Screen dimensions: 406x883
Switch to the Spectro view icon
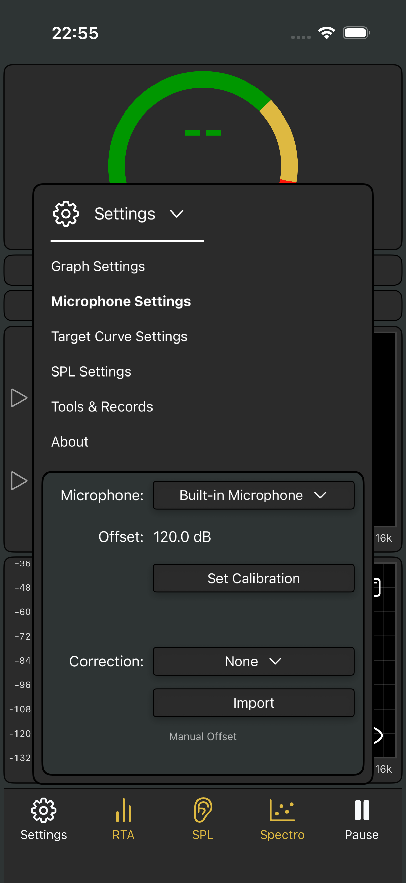coord(282,810)
